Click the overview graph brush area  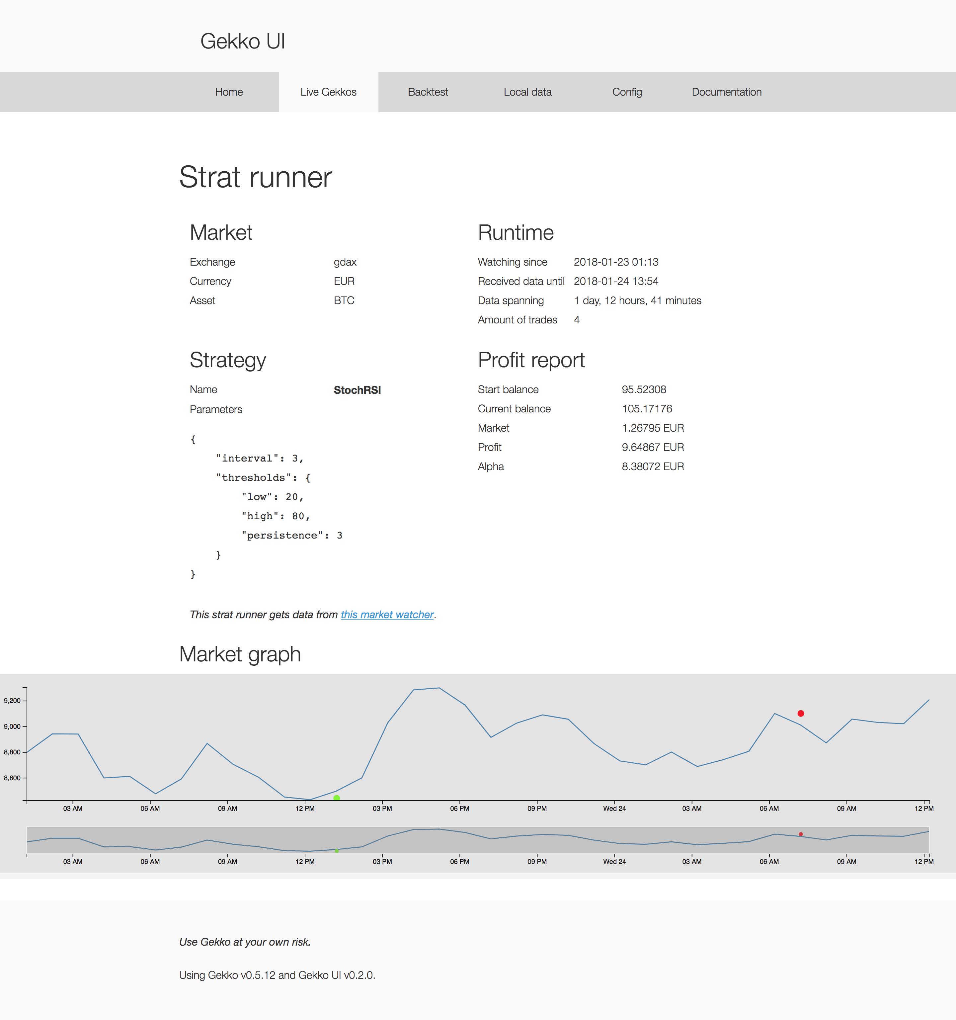(477, 840)
